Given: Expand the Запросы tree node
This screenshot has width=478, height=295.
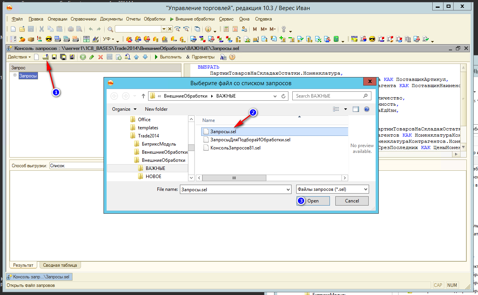Looking at the screenshot, I should point(15,75).
